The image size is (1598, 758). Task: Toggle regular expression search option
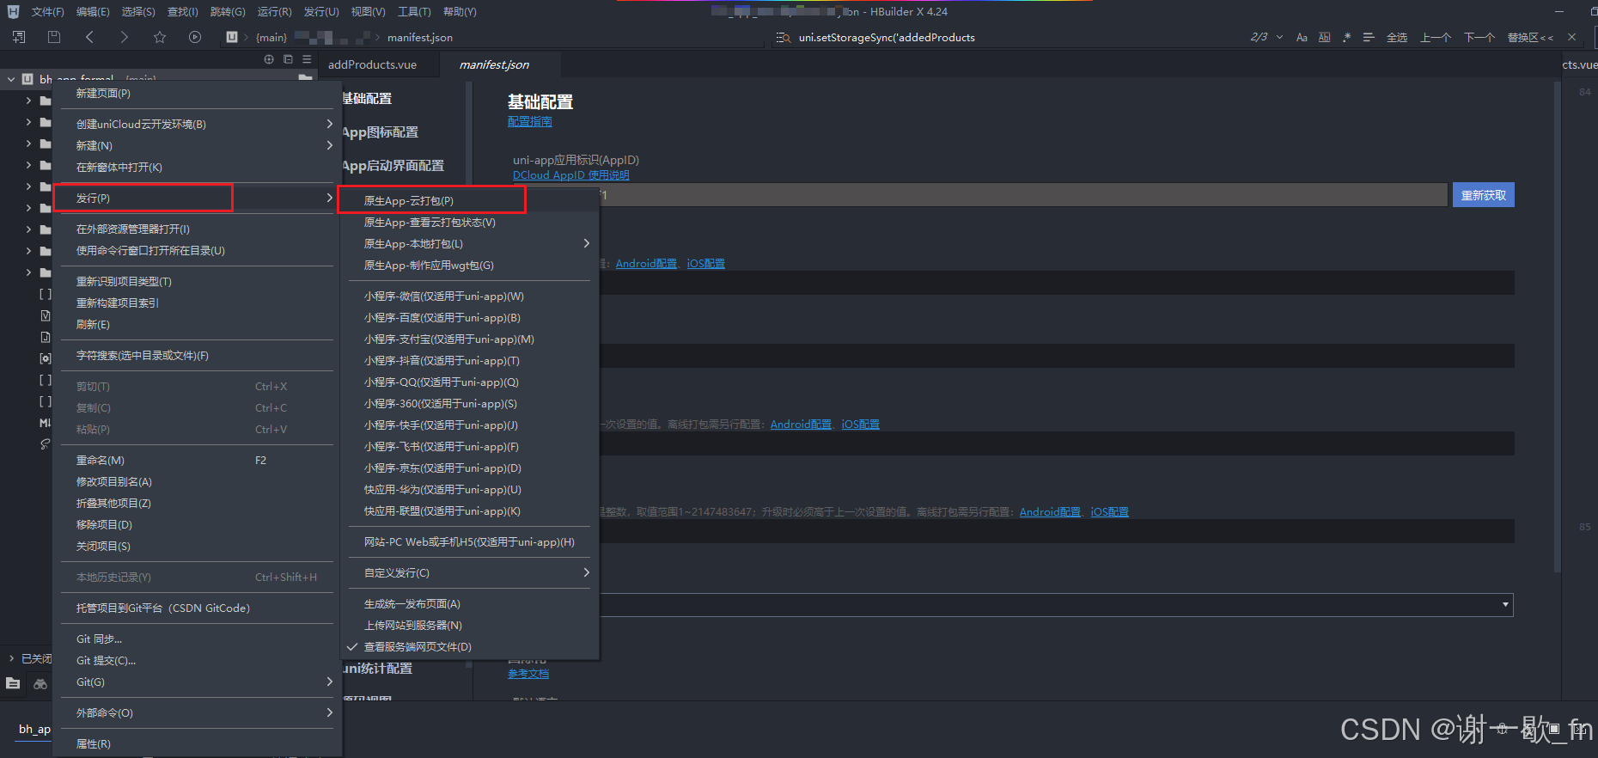point(1346,37)
